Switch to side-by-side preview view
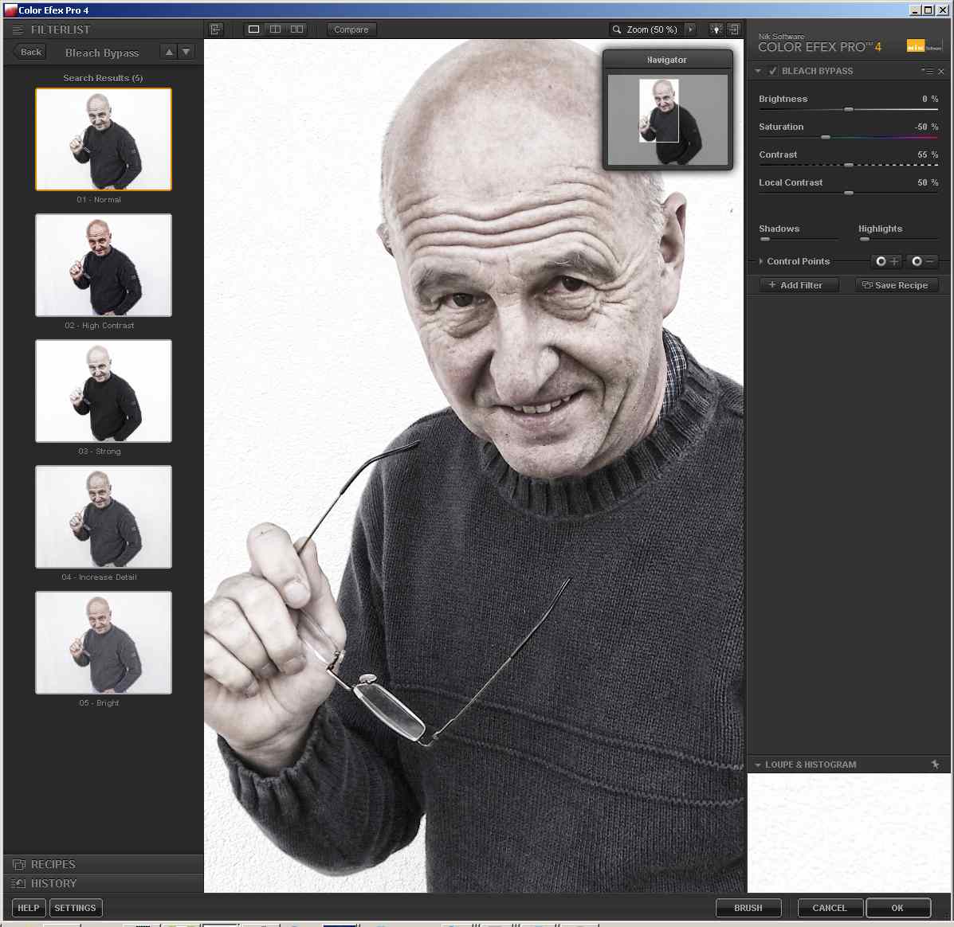Image resolution: width=954 pixels, height=927 pixels. [296, 29]
